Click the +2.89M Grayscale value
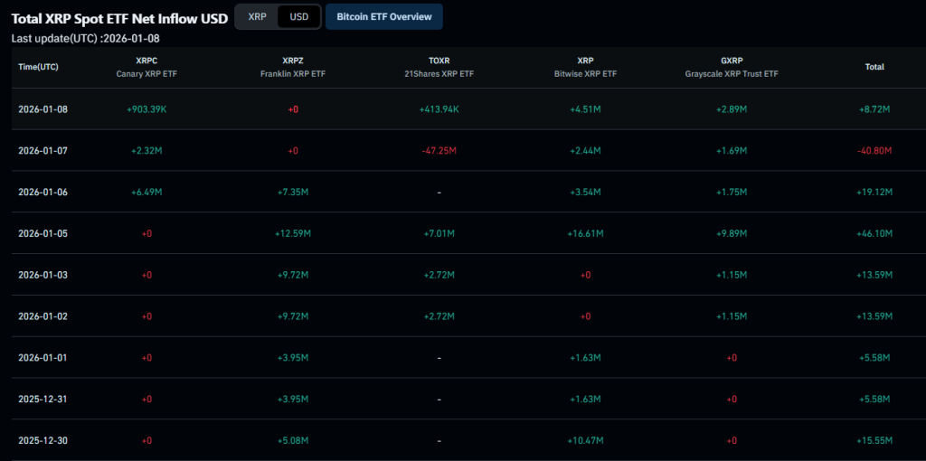Screen dimensions: 926x461 (x=732, y=109)
